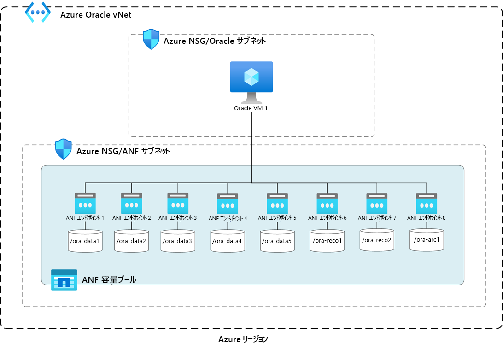Select ANF エンドポイント 1 icon
This screenshot has height=350, width=503.
click(x=85, y=203)
